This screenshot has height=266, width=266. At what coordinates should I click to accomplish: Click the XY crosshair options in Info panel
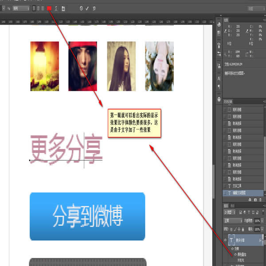pos(225,55)
